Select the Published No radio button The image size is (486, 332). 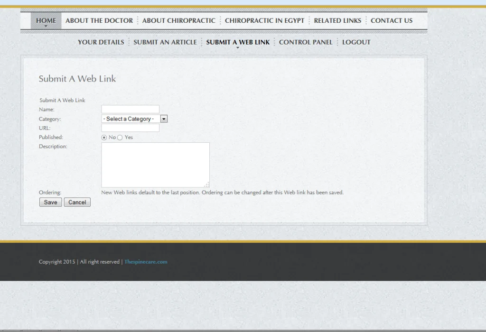[104, 138]
